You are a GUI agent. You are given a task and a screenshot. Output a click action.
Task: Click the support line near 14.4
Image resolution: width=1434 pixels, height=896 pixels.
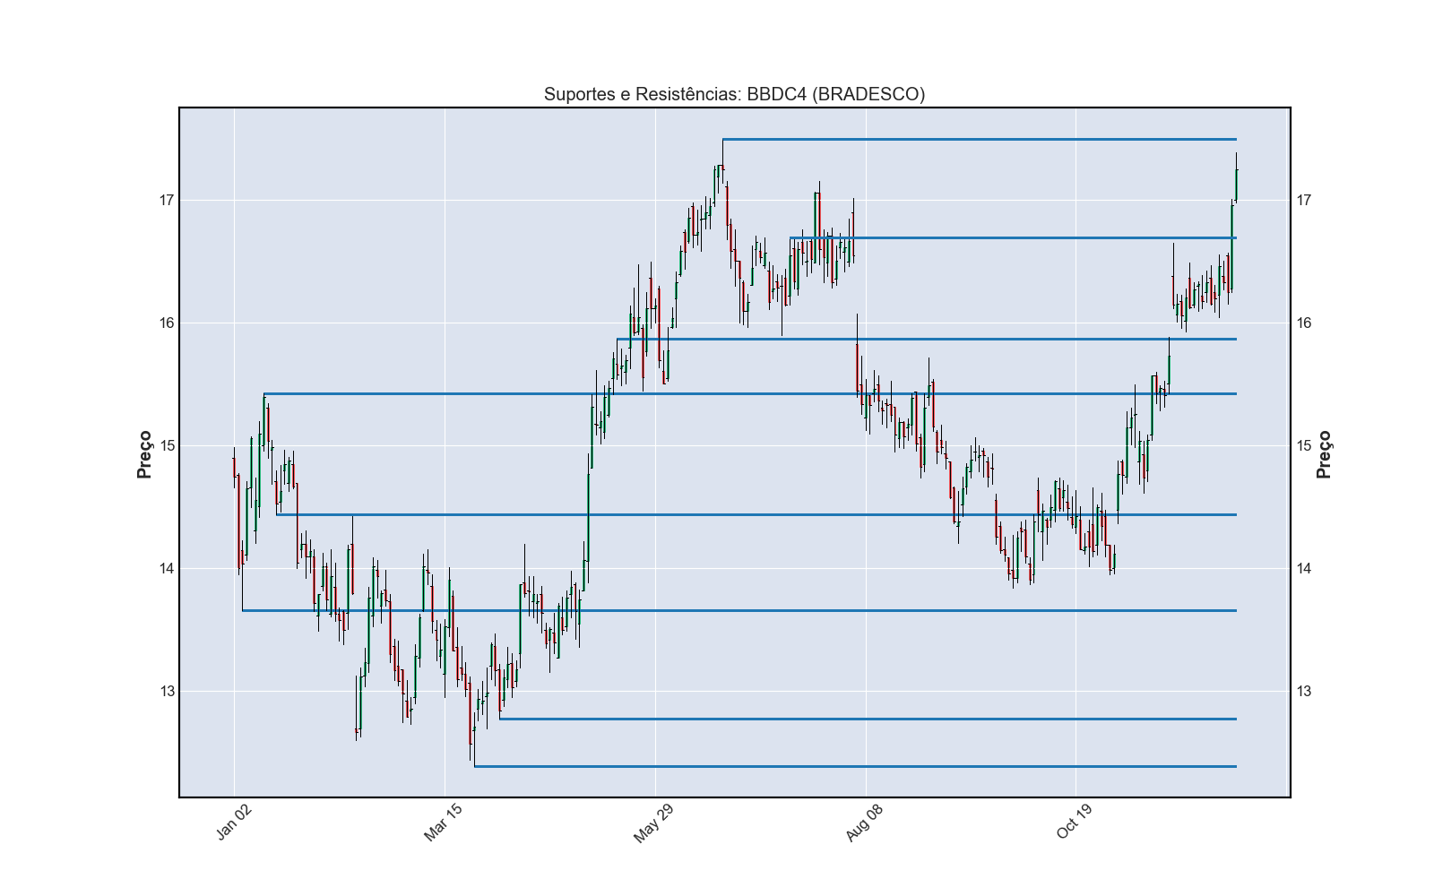pyautogui.click(x=756, y=514)
